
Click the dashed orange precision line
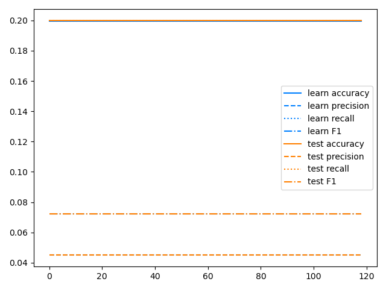click(206, 255)
